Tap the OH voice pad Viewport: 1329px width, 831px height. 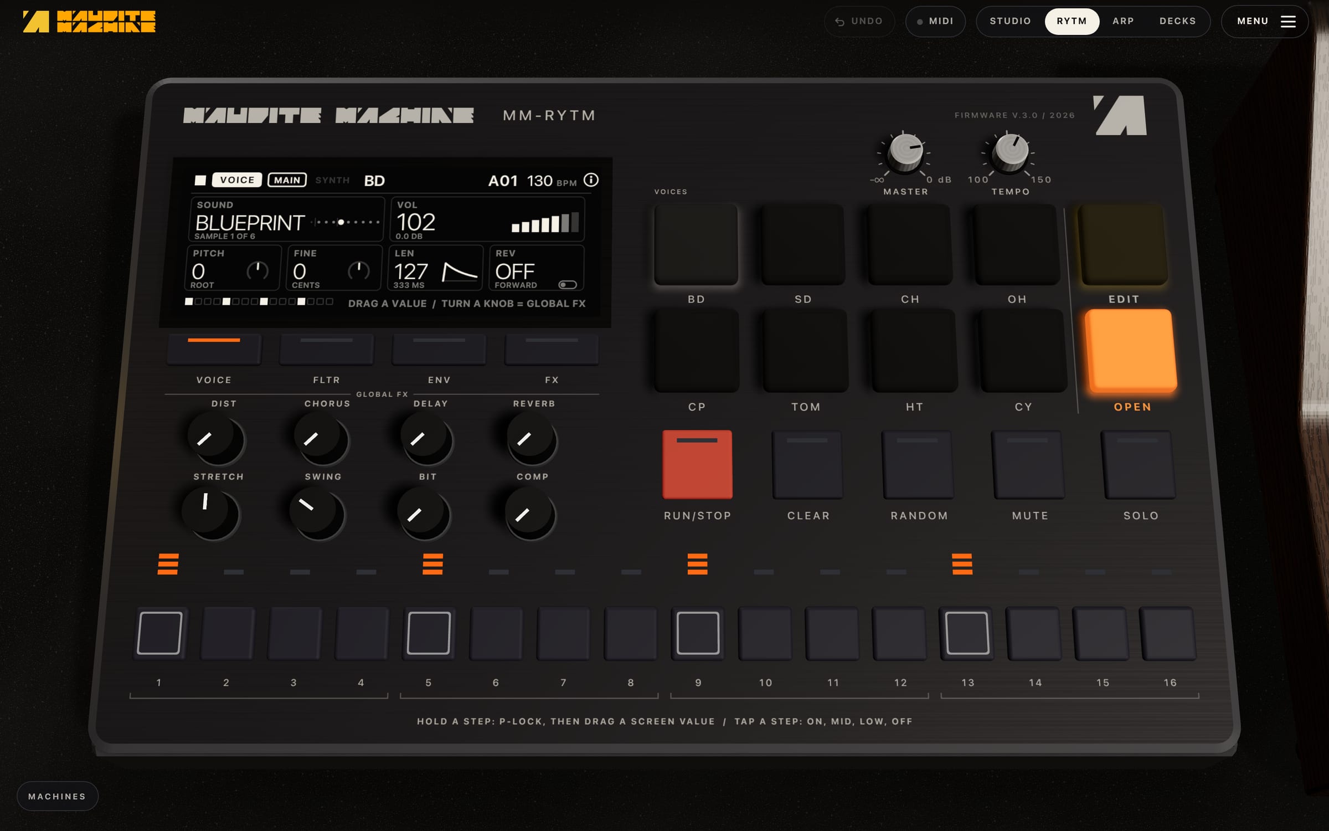click(1017, 245)
